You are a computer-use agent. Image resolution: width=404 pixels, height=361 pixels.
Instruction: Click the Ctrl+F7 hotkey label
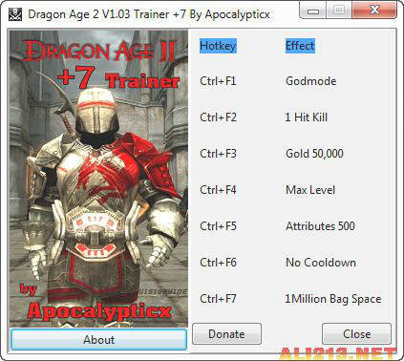[x=218, y=299]
